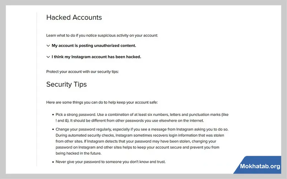Viewport: 287px width, 179px height.
Task: Click 'Protect your account with our security tips:' text
Action: pos(82,72)
